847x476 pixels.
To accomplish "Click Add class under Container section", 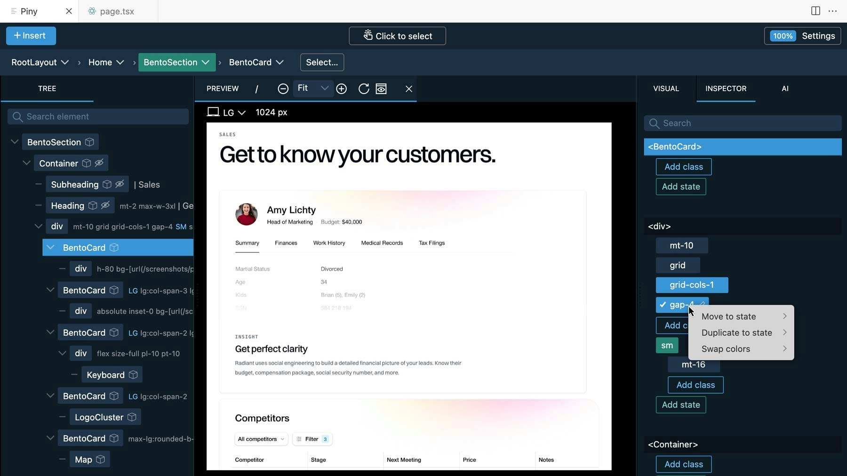I will [x=683, y=464].
